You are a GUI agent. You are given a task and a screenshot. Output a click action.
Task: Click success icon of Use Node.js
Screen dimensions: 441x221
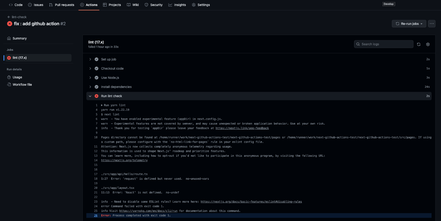[96, 78]
